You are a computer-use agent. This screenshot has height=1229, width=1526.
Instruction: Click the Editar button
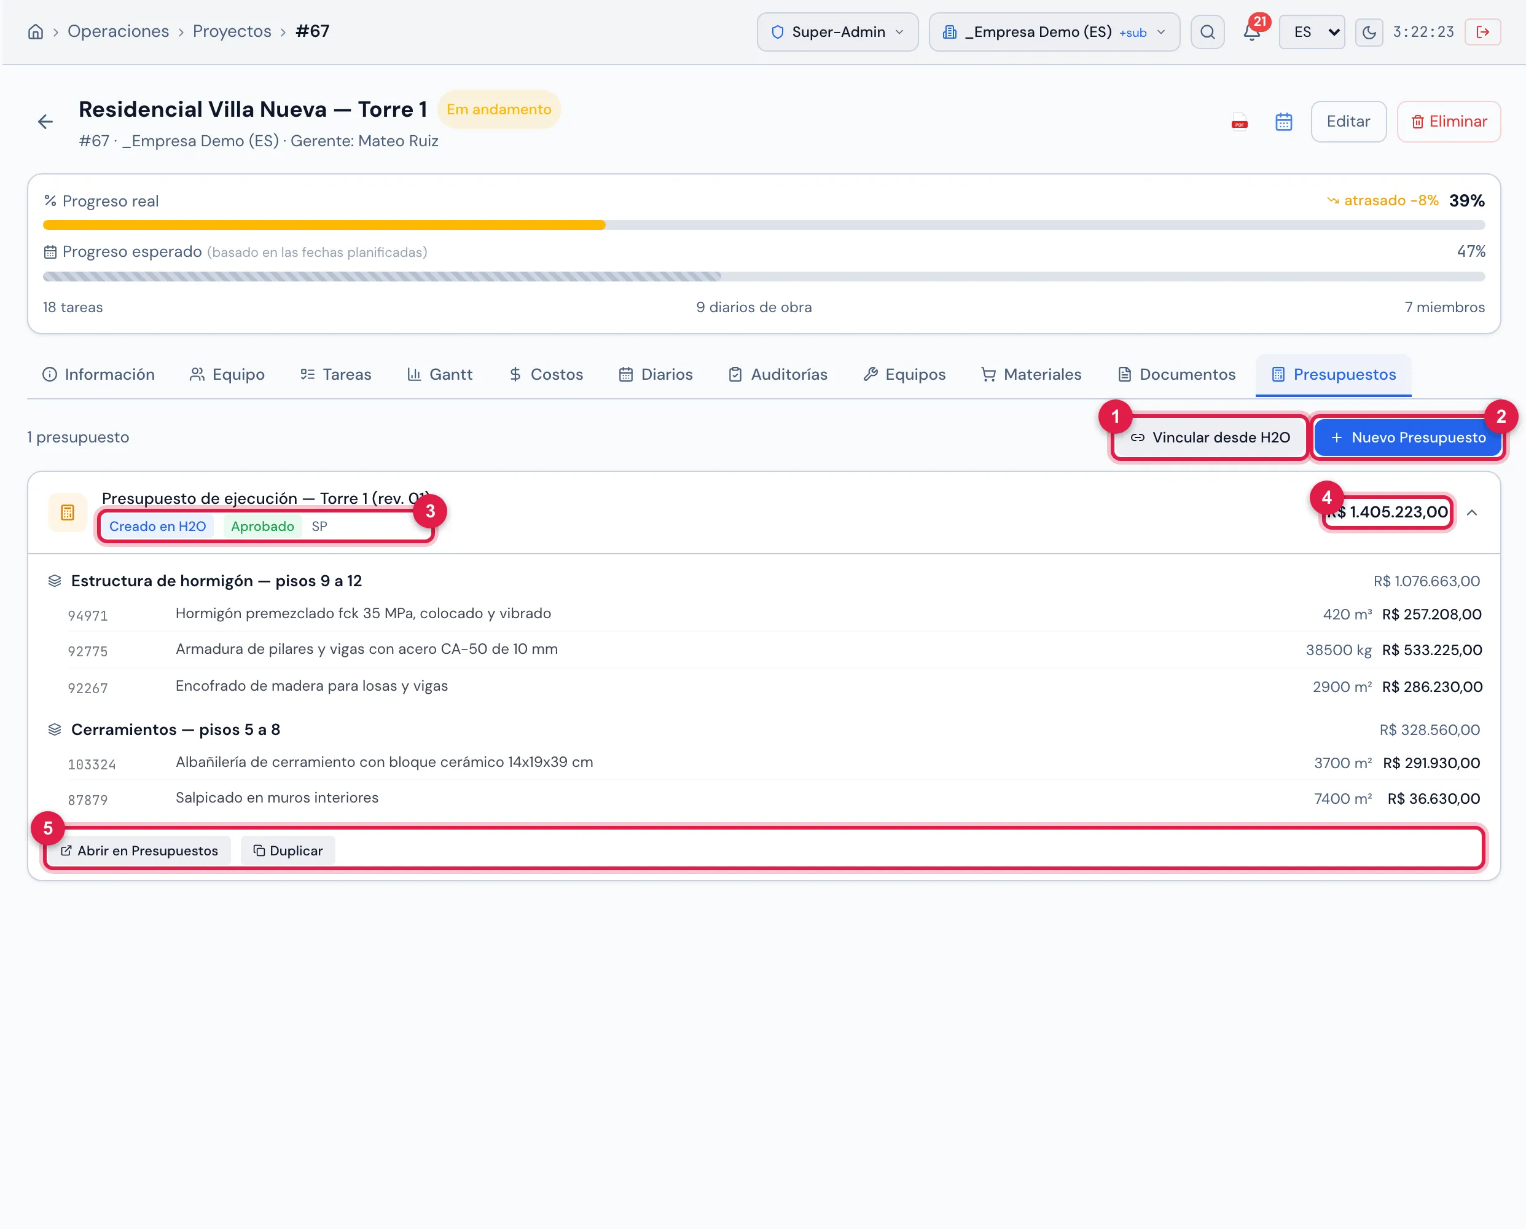point(1348,122)
